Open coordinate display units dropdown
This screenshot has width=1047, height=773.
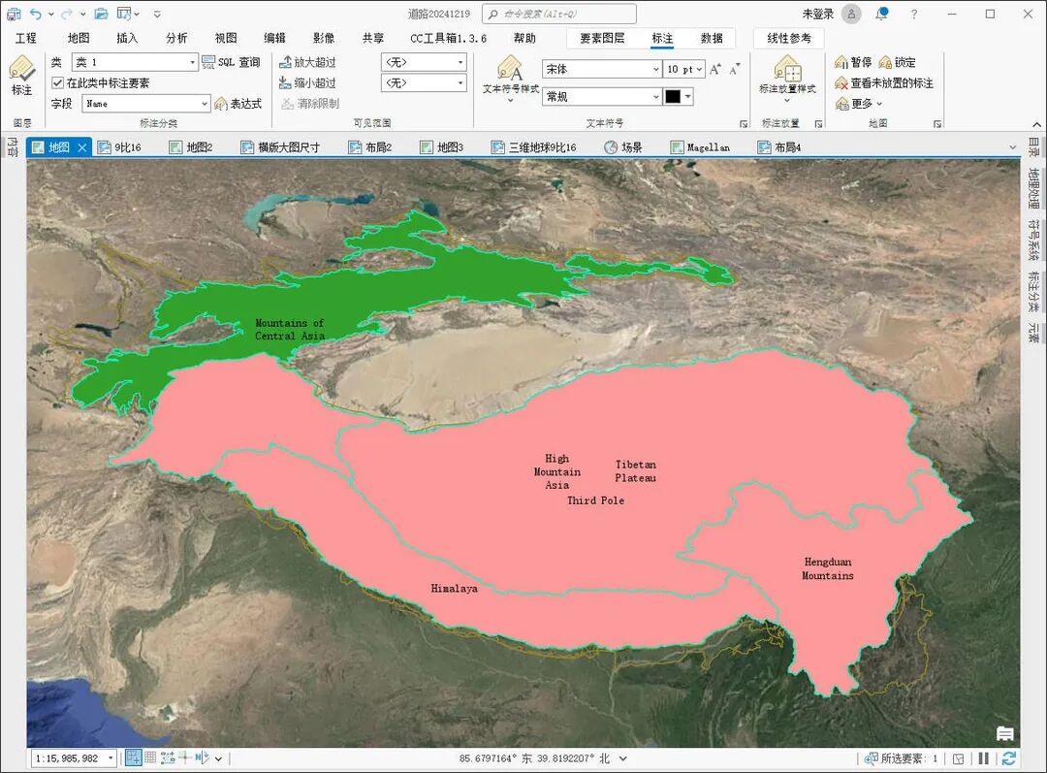623,758
